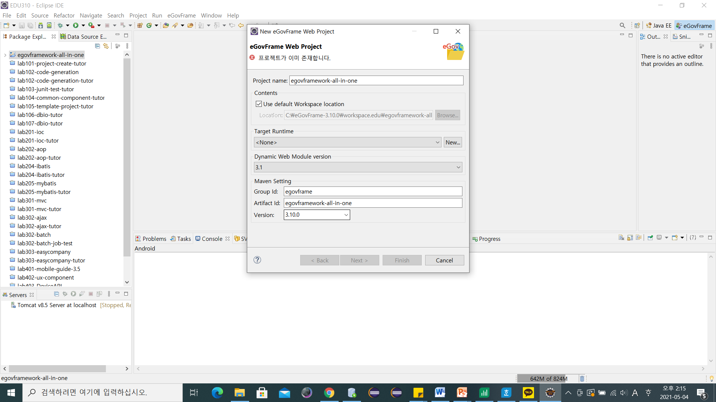Open the Android SDK Manager icon
The width and height of the screenshot is (716, 402).
pos(40,25)
